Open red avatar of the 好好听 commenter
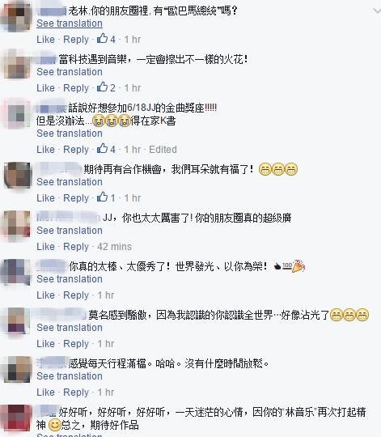 [16, 418]
